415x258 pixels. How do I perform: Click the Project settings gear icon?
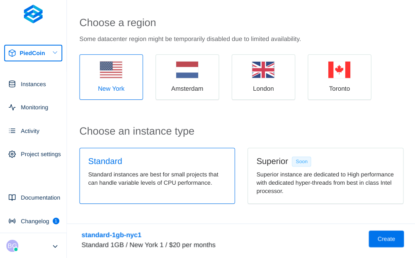point(12,154)
